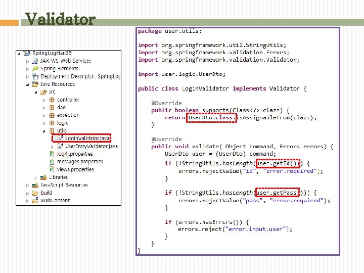
Task: Click the rejectValue "id" line
Action: (x=250, y=171)
